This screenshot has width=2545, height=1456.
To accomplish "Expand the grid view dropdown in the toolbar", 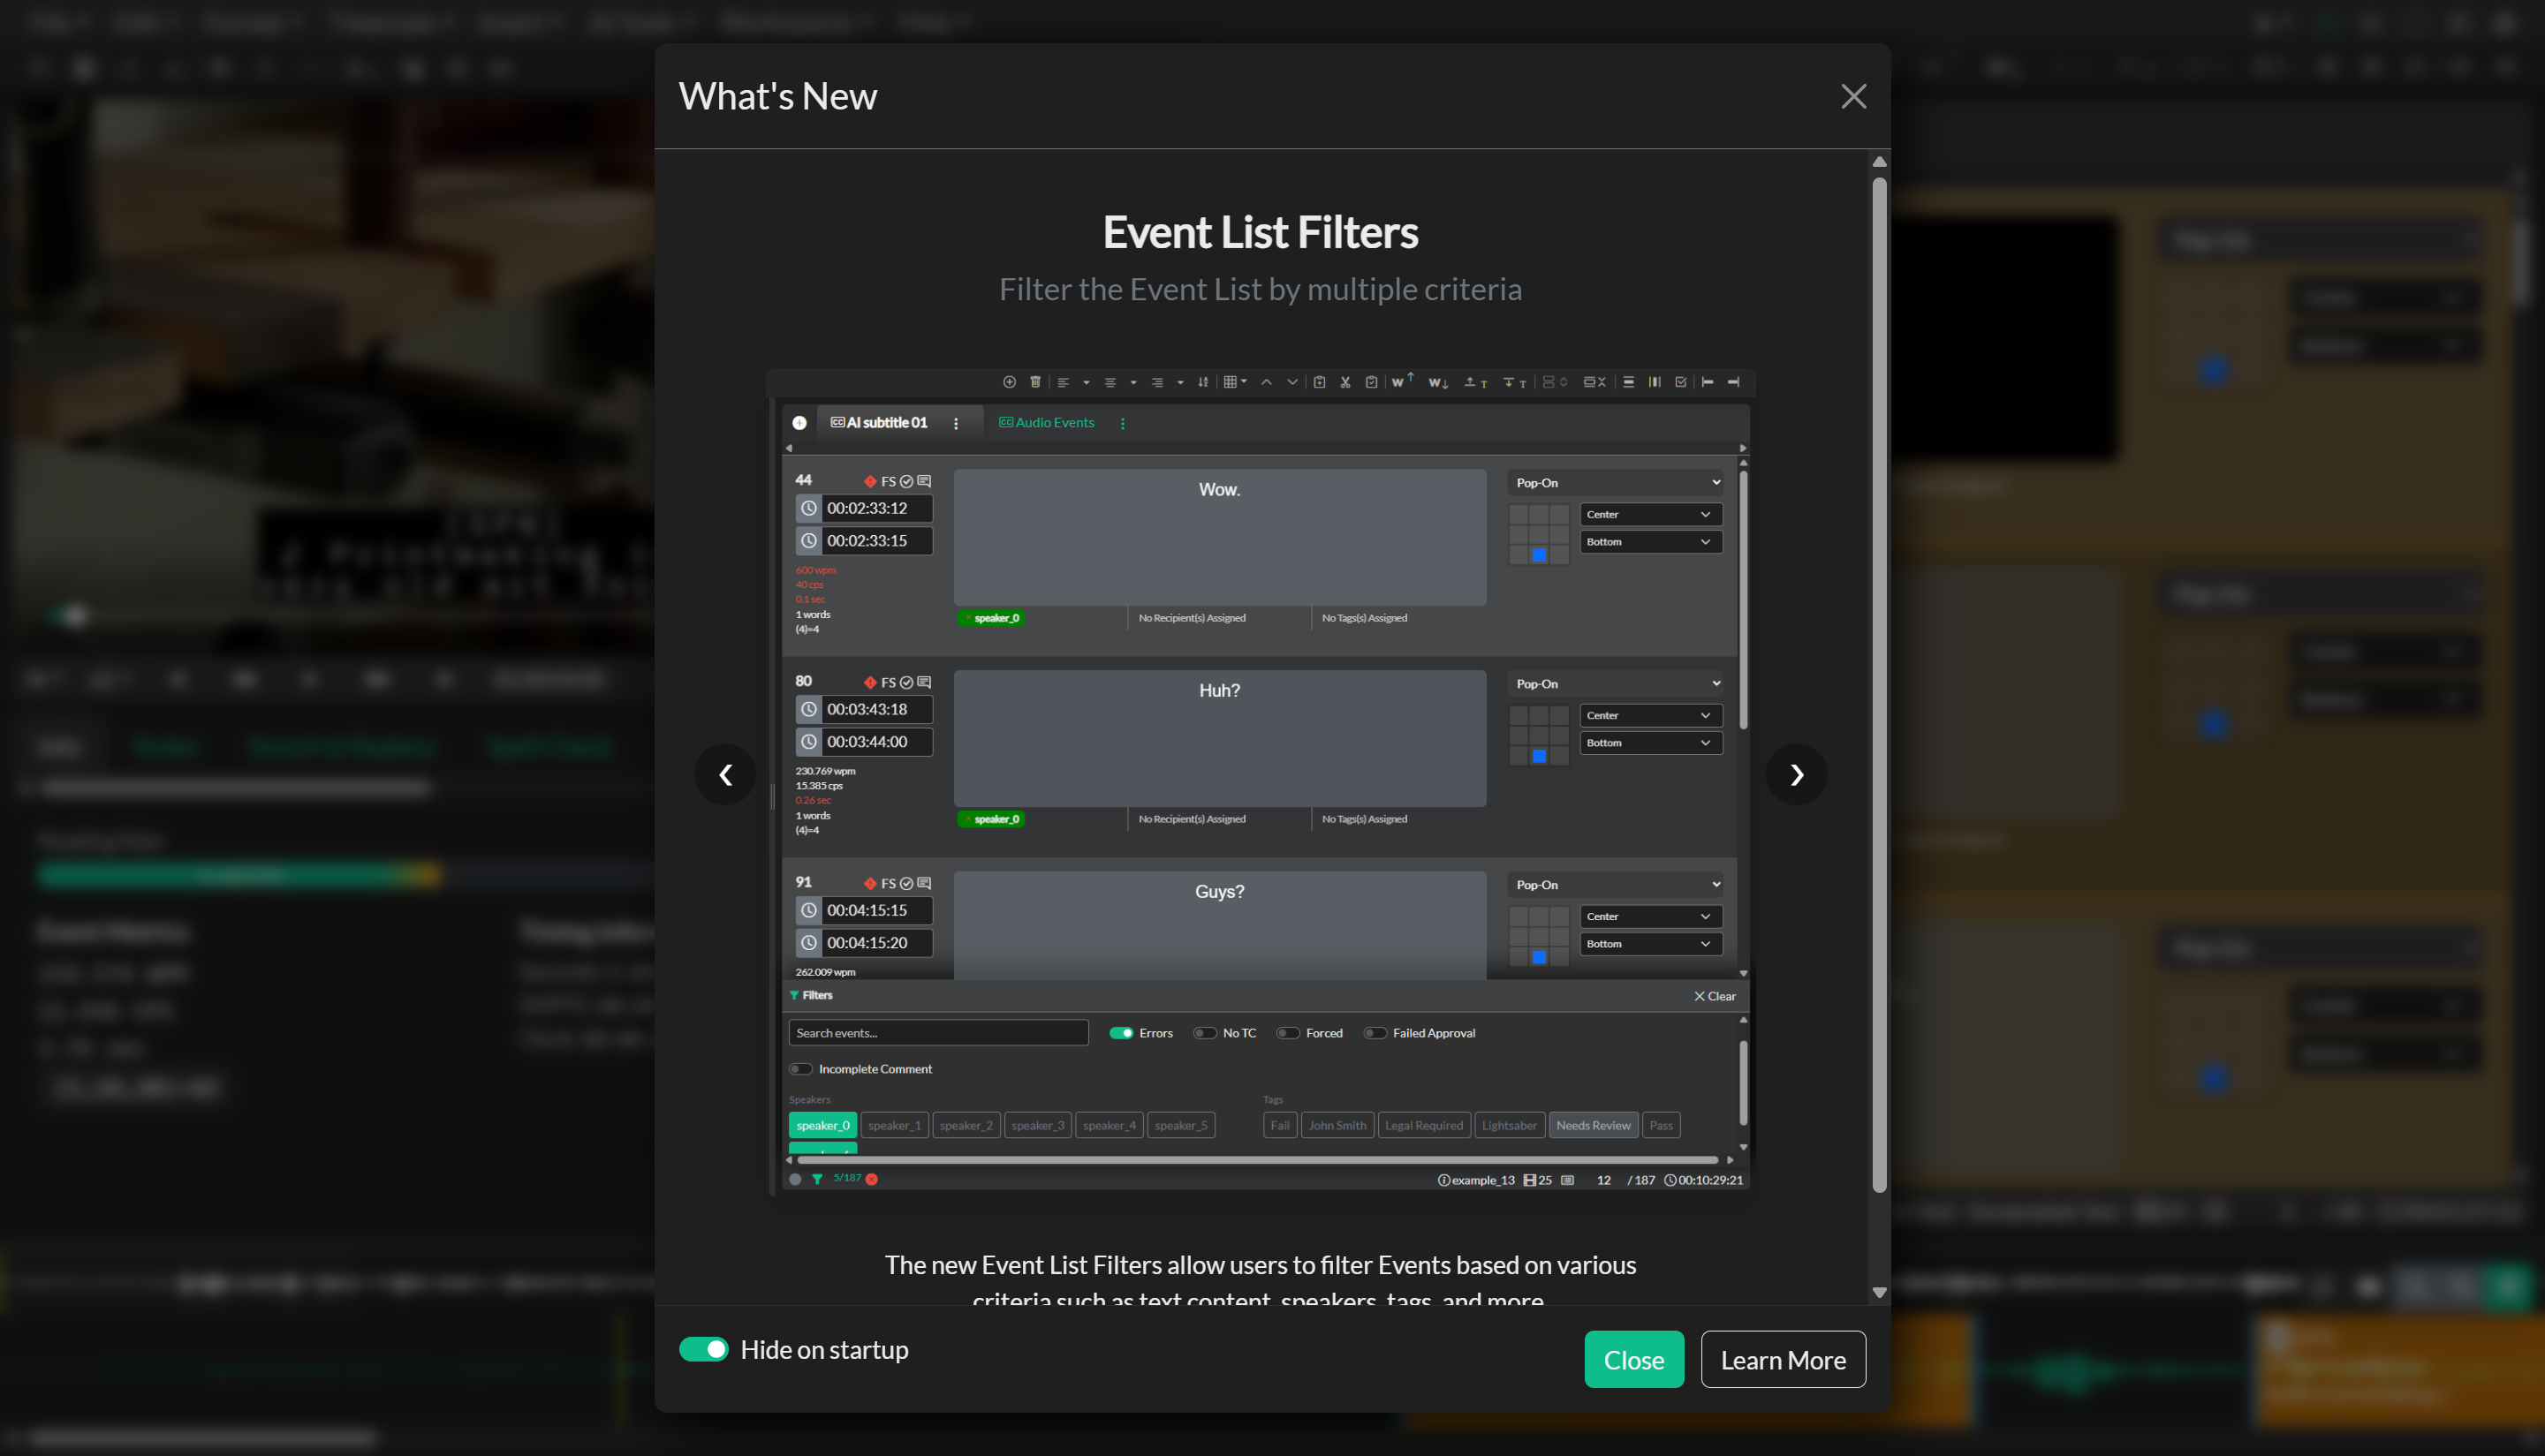I will (x=1244, y=382).
